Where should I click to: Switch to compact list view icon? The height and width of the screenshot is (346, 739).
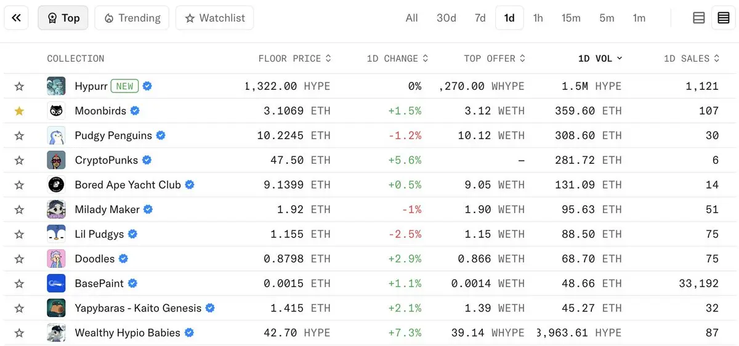(x=699, y=18)
